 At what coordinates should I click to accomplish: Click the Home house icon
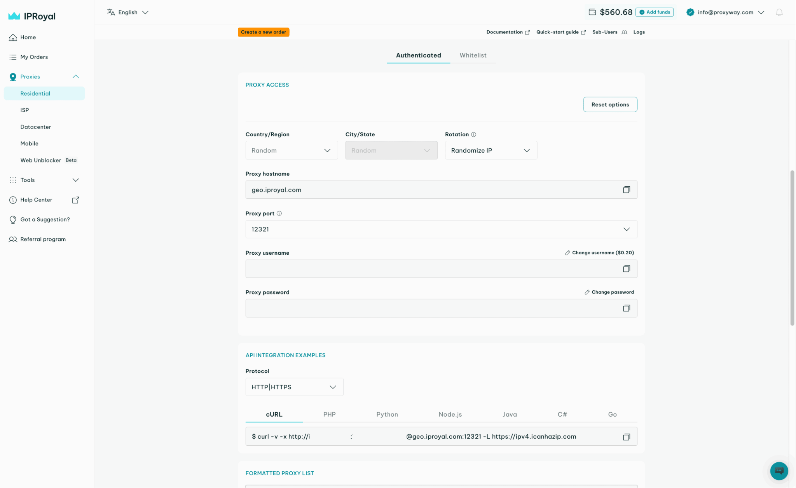tap(13, 37)
